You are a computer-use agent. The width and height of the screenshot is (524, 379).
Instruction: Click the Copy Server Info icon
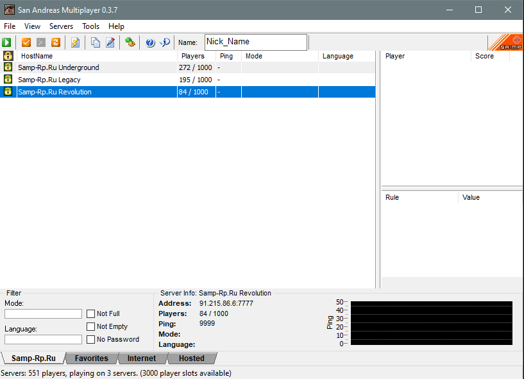pyautogui.click(x=96, y=42)
